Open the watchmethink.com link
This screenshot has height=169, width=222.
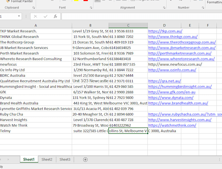click(172, 125)
